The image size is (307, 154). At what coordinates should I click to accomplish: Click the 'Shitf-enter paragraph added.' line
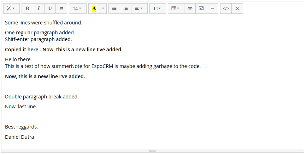39,39
